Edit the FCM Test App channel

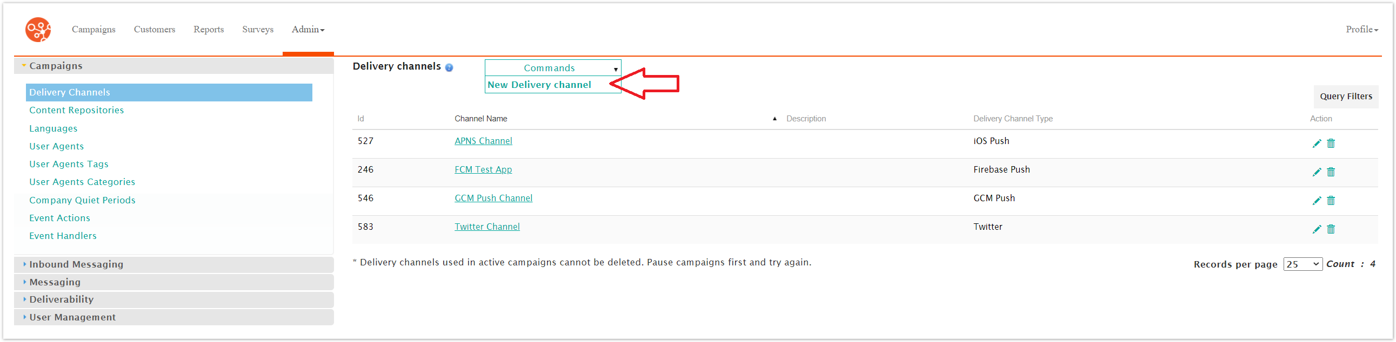coord(1317,172)
